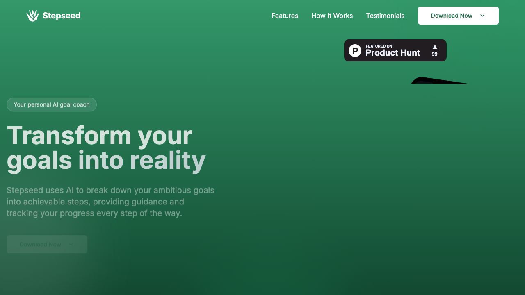Open the Featured on Product Hunt badge
Viewport: 525px width, 295px height.
click(x=395, y=50)
